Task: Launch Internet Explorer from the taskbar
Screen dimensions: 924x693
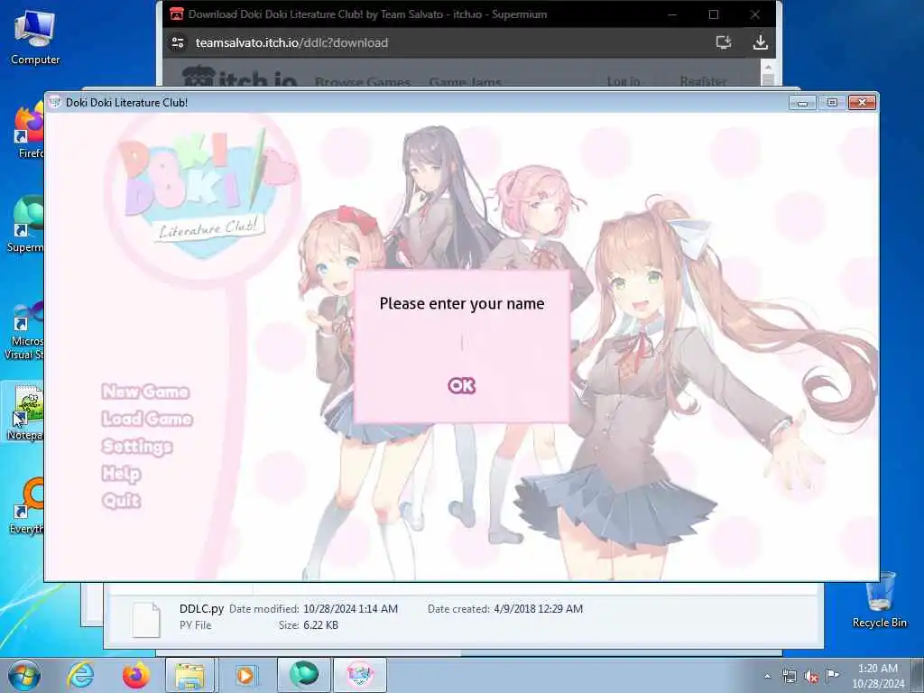Action: tap(80, 675)
